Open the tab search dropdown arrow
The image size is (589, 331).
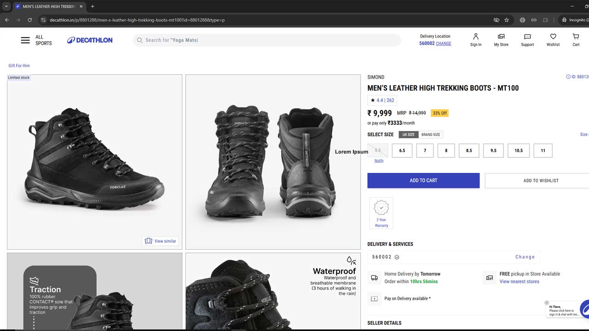pos(6,6)
